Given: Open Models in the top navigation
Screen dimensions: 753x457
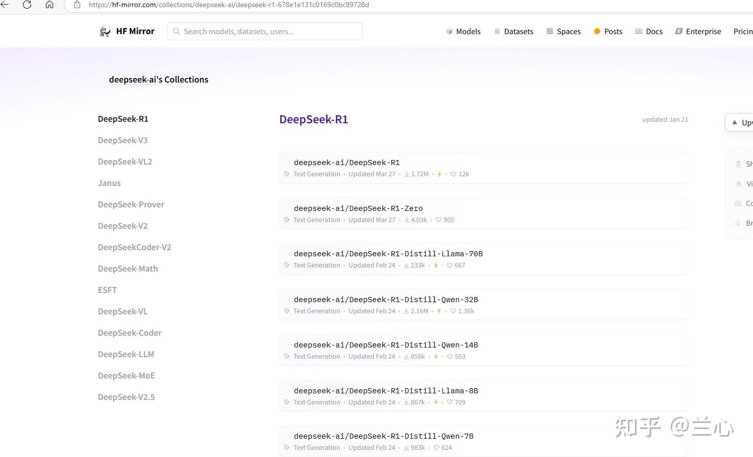Looking at the screenshot, I should (x=468, y=32).
